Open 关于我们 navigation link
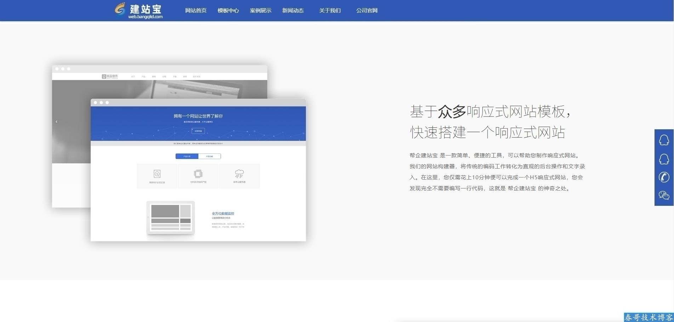The width and height of the screenshot is (674, 322). click(330, 11)
